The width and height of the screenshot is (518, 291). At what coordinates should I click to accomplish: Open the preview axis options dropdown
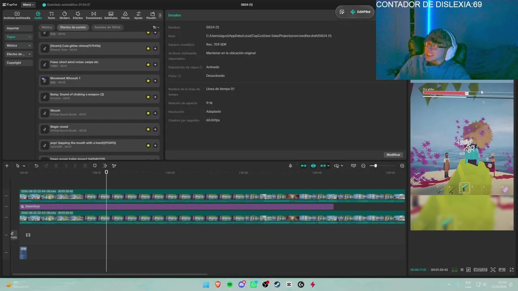342,166
